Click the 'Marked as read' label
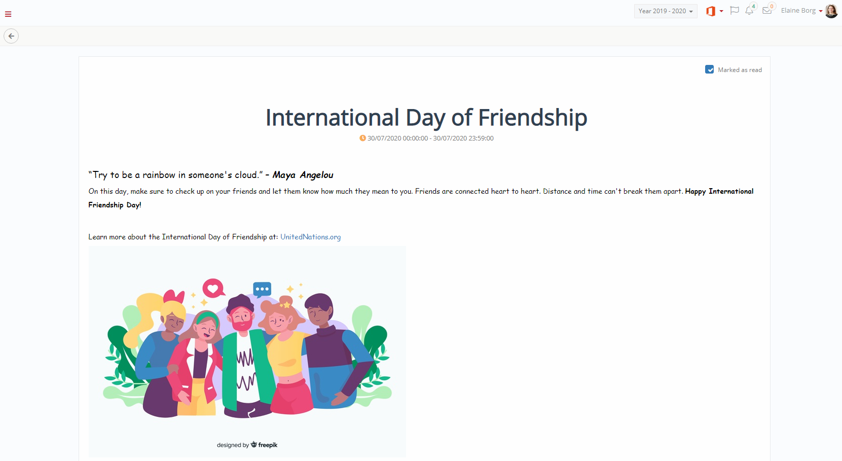The image size is (842, 461). click(740, 70)
